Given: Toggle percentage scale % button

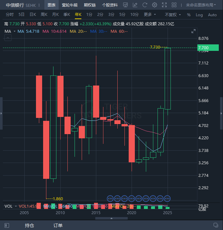Looking at the screenshot, I should tap(189, 15).
